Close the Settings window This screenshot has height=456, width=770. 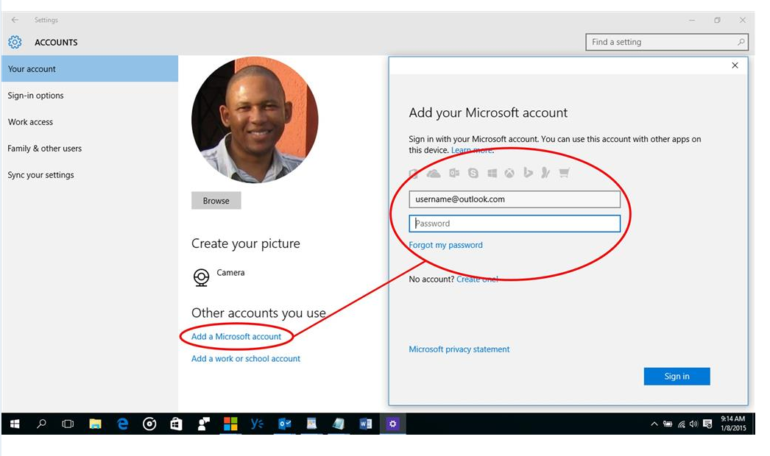click(743, 20)
